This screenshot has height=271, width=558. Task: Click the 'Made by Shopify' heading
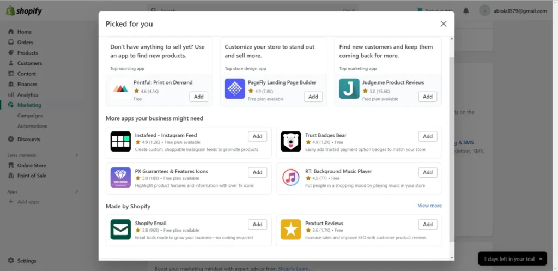pyautogui.click(x=128, y=206)
